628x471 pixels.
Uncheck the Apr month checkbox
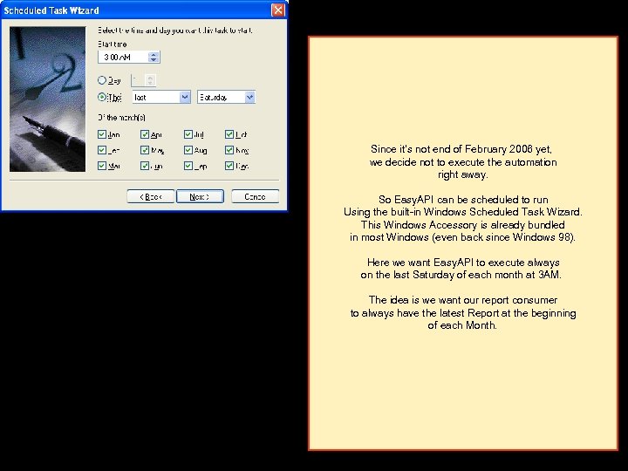(145, 134)
